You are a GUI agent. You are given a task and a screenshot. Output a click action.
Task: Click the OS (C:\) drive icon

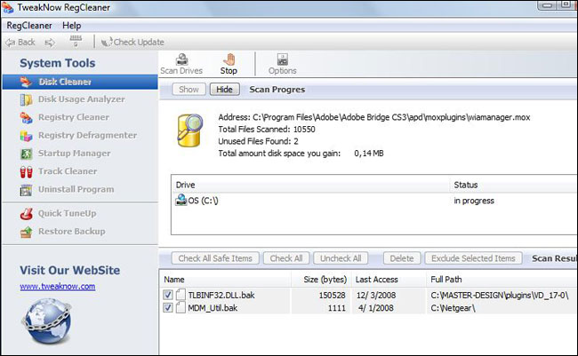tap(181, 200)
